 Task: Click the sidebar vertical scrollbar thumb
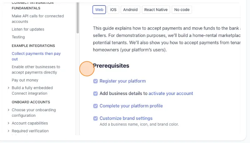[x=78, y=18]
